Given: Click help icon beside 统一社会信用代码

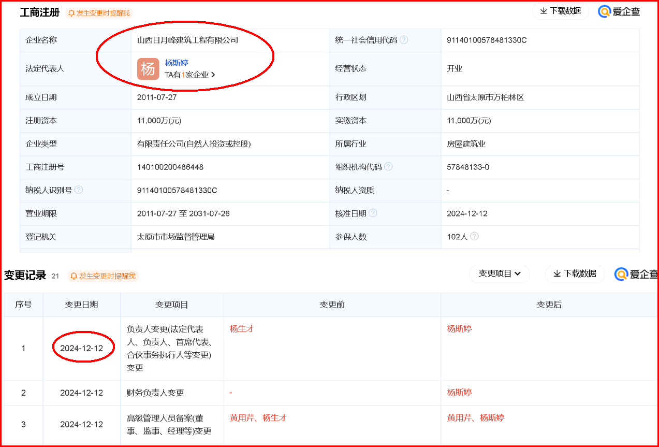Looking at the screenshot, I should [x=404, y=40].
